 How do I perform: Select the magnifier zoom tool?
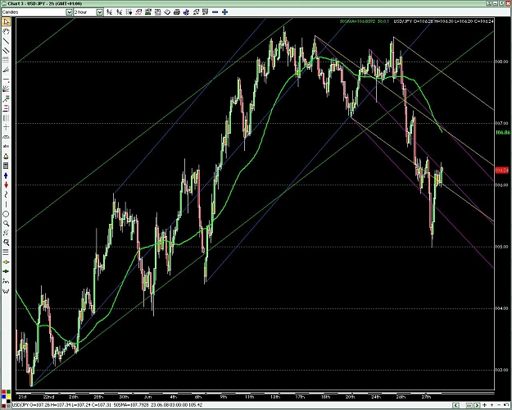6,224
